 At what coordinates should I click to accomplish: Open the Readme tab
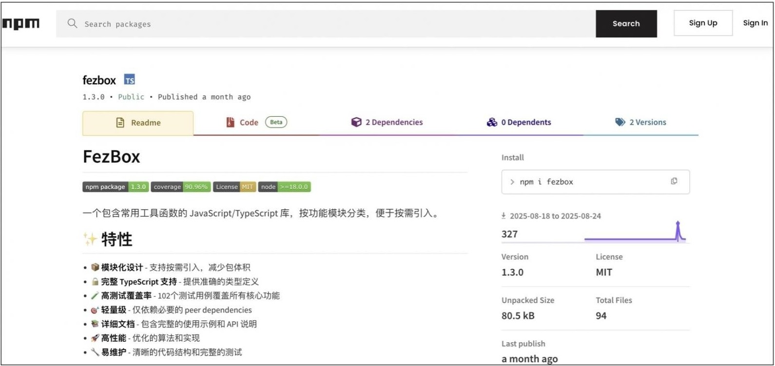pos(138,123)
